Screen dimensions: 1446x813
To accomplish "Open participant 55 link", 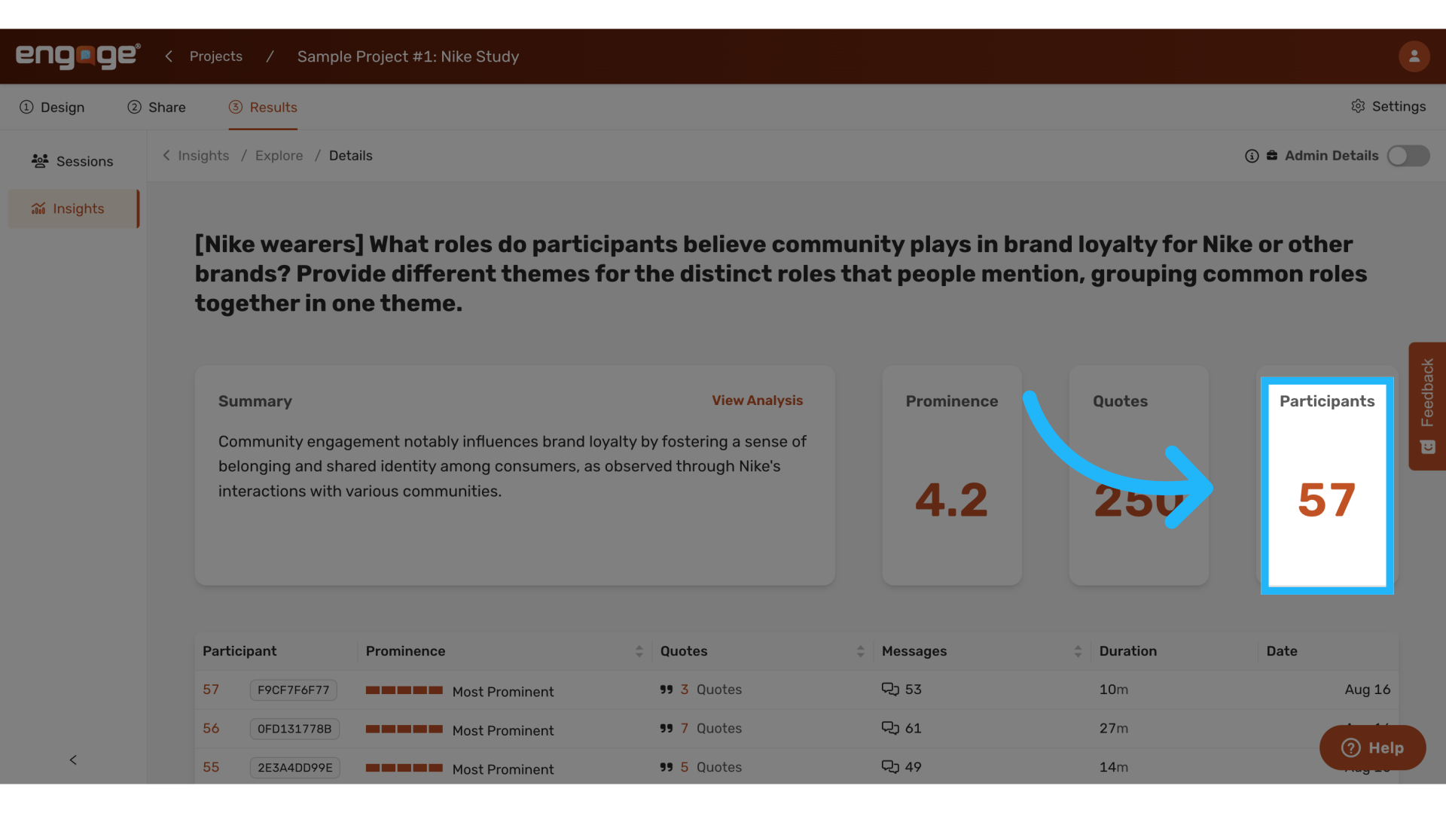I will (211, 767).
